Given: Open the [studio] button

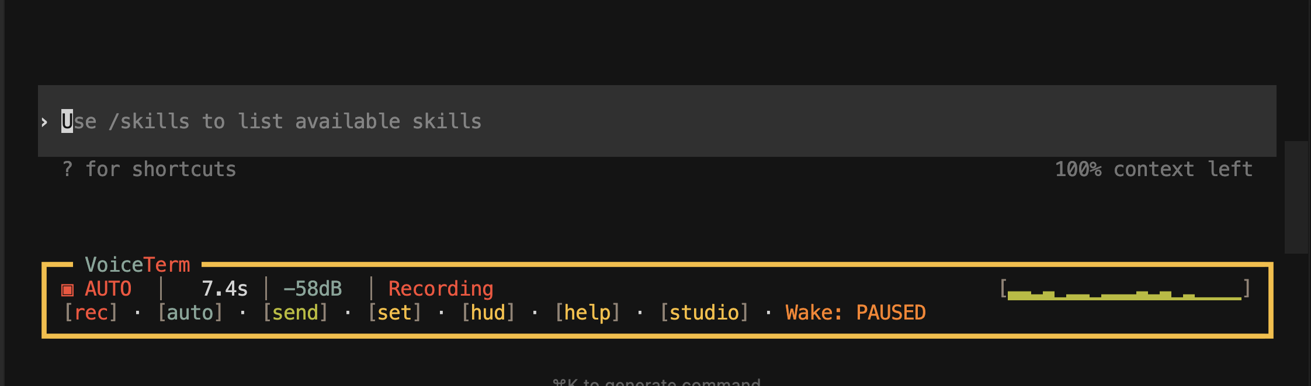Looking at the screenshot, I should click(x=704, y=313).
